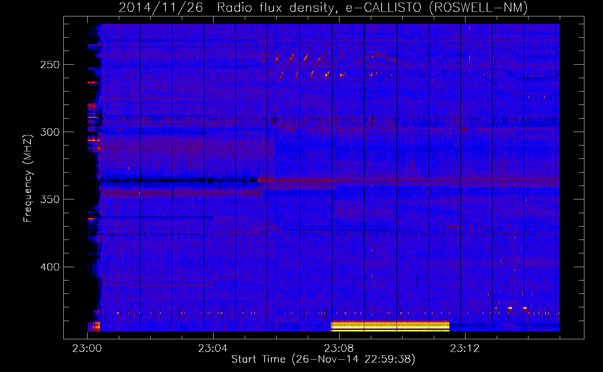The width and height of the screenshot is (603, 372).
Task: Click the 23:12 time tick label
Action: 465,349
